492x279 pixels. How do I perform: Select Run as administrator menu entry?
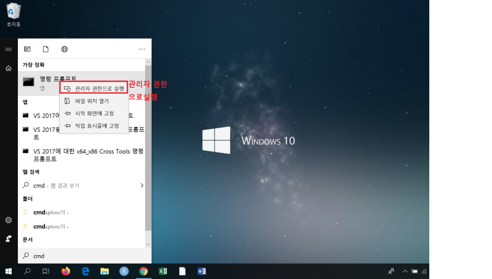tap(94, 88)
